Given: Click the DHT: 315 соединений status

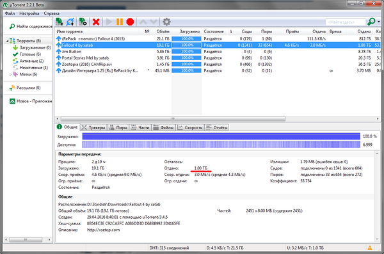Looking at the screenshot, I should click(x=169, y=248).
